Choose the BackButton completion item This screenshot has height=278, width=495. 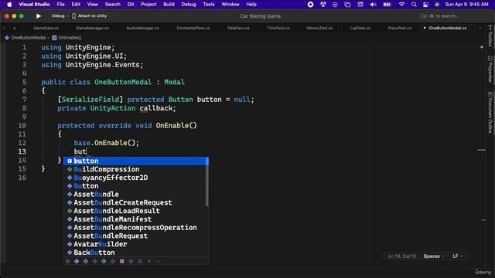[136, 253]
